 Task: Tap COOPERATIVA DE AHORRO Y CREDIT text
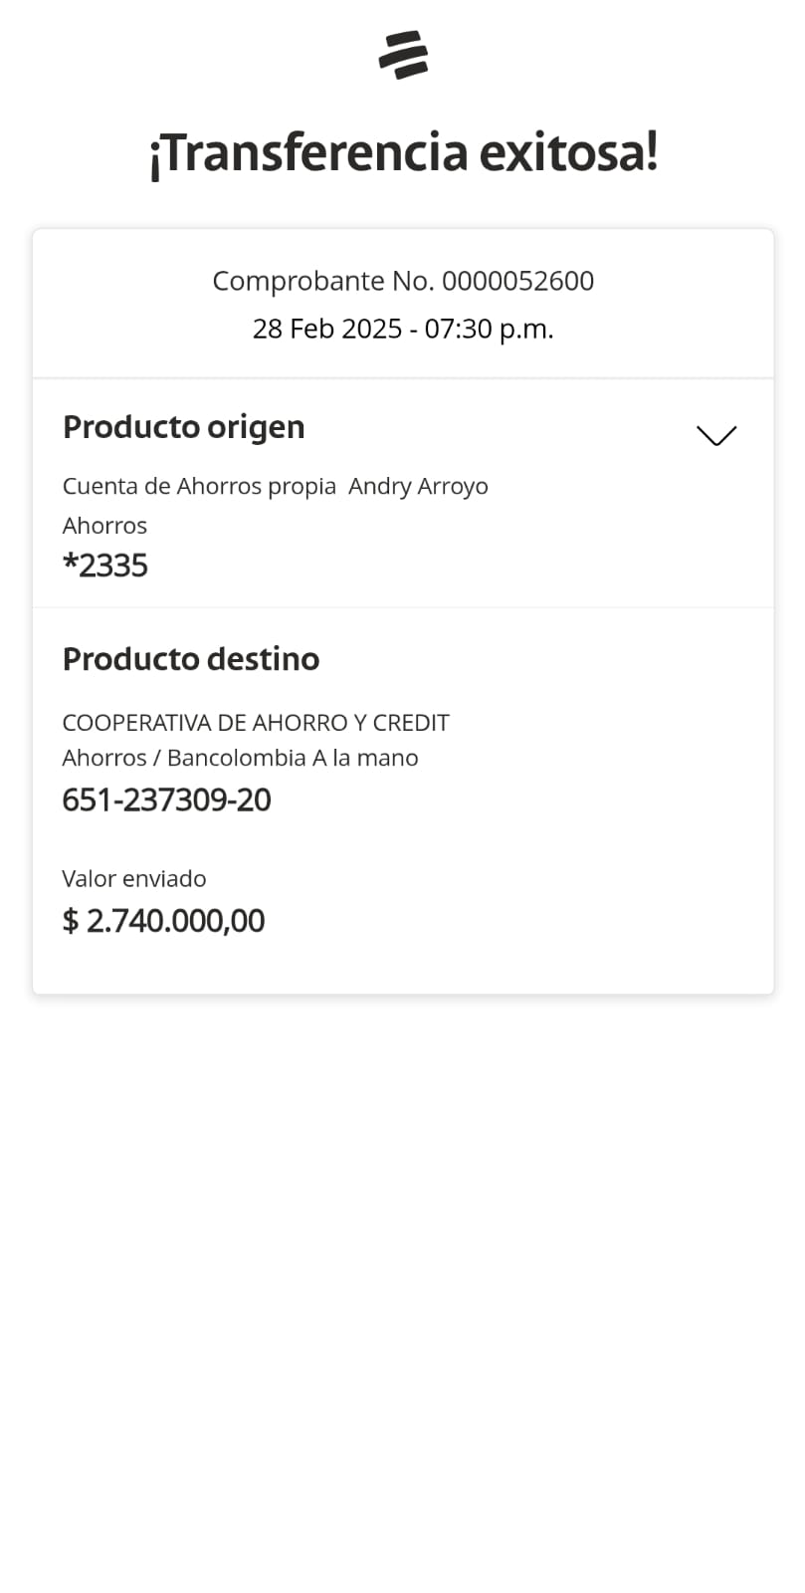(x=256, y=722)
